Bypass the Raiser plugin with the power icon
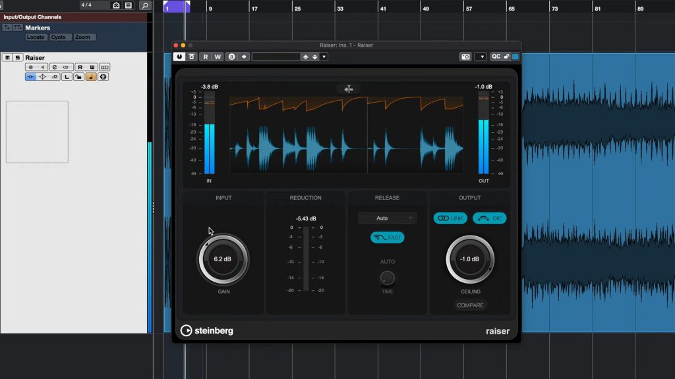This screenshot has height=379, width=675. (x=178, y=56)
